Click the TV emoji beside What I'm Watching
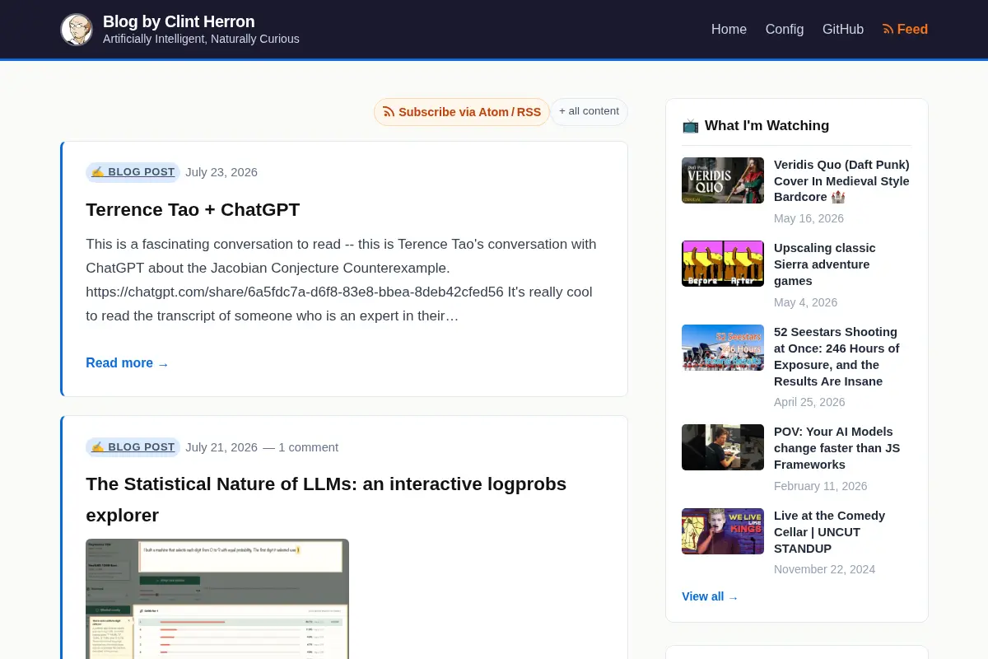The image size is (988, 659). coord(690,126)
